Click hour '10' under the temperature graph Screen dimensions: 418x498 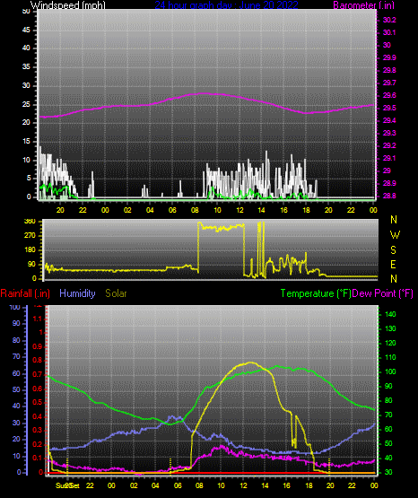221,485
